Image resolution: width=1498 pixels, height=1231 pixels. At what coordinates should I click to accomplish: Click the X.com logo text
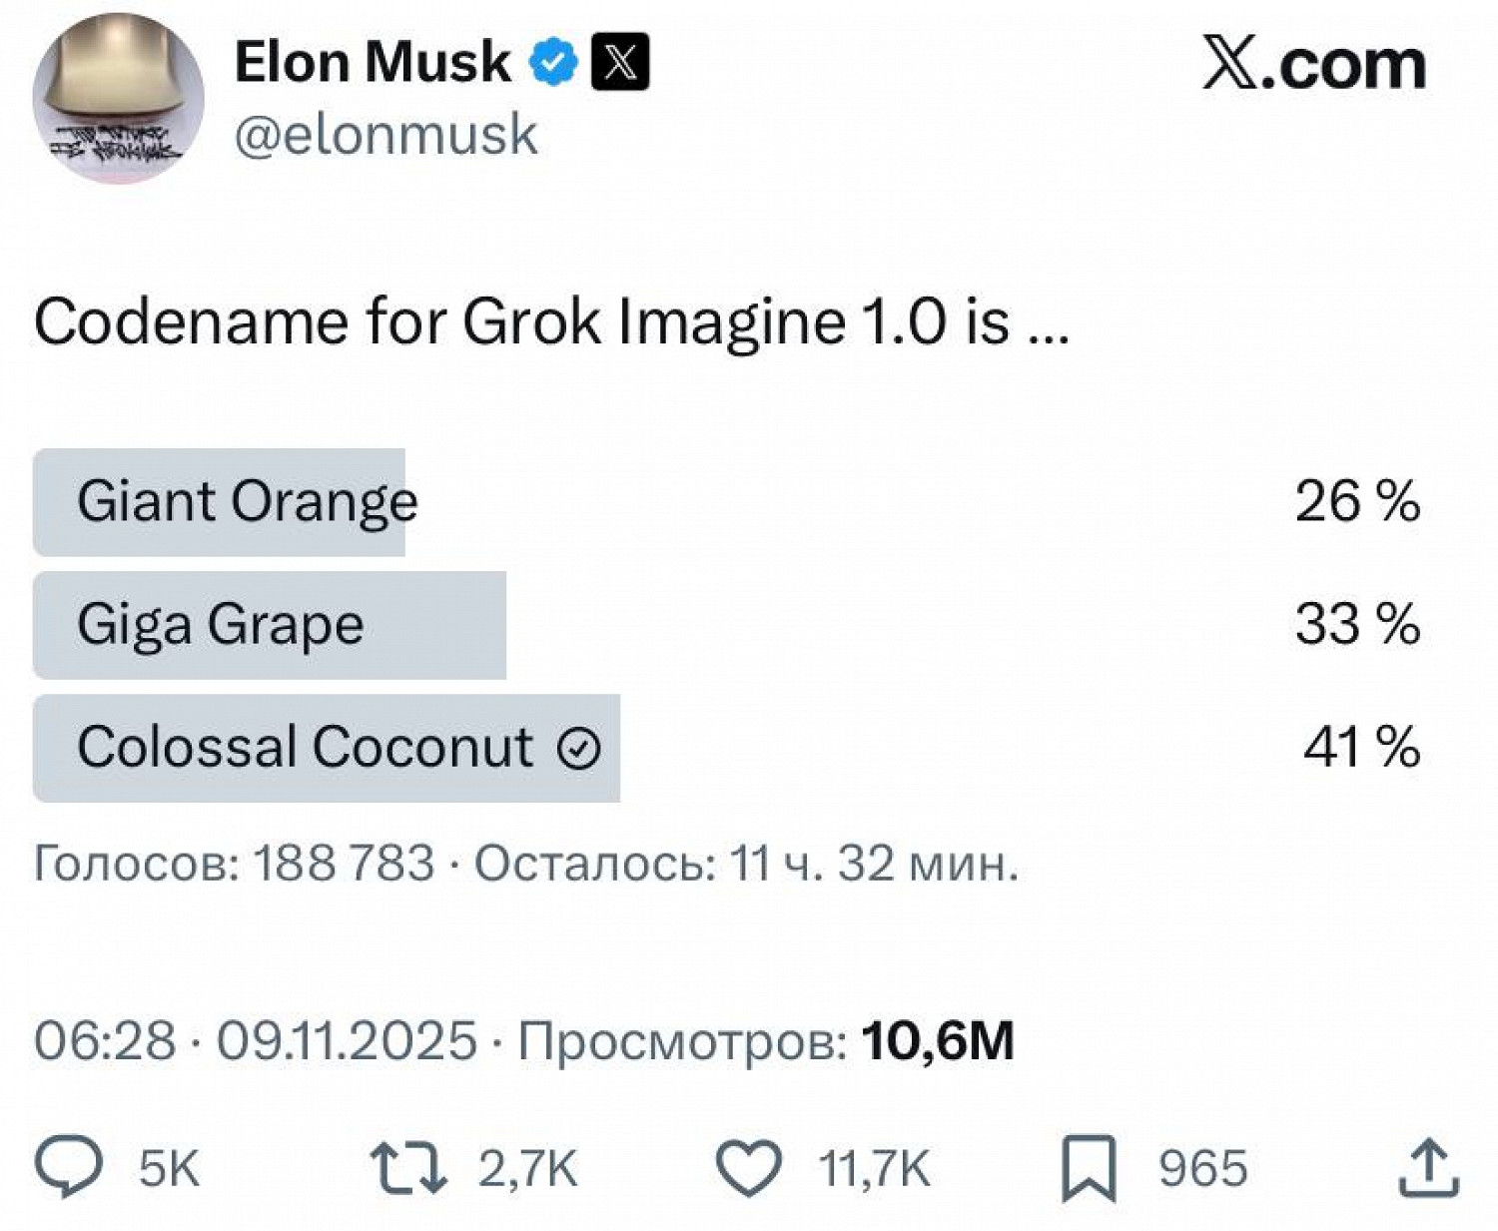pyautogui.click(x=1313, y=65)
